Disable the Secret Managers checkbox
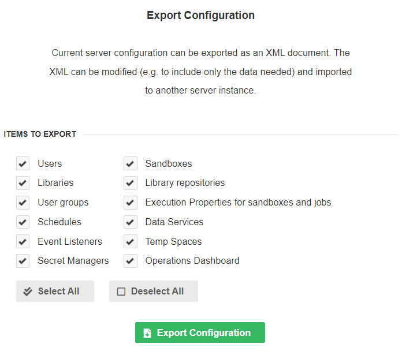402x362 pixels. click(x=23, y=261)
